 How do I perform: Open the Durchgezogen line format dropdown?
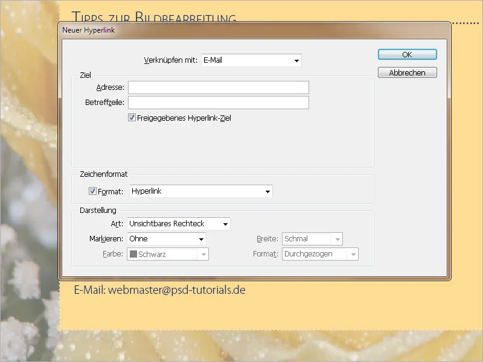(320, 254)
